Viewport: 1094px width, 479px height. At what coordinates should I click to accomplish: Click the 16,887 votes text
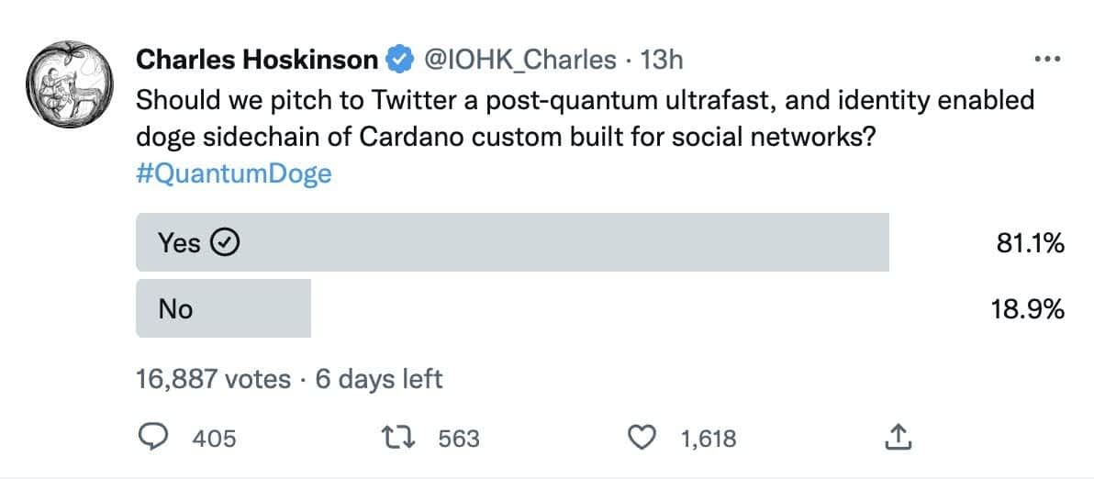pos(213,379)
